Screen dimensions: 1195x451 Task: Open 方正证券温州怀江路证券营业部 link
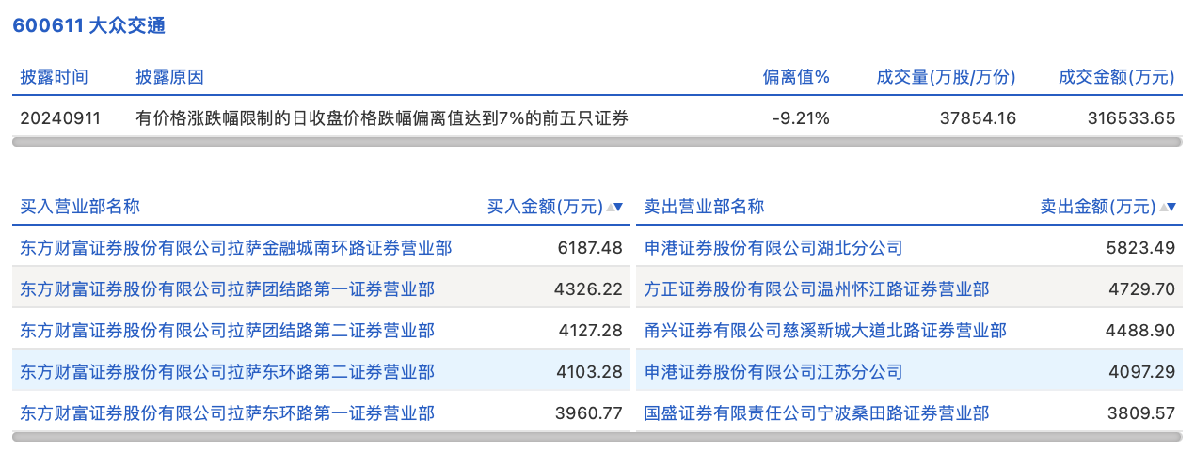click(817, 289)
